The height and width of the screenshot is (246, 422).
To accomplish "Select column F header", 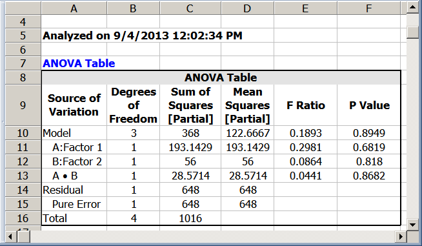I will point(368,8).
